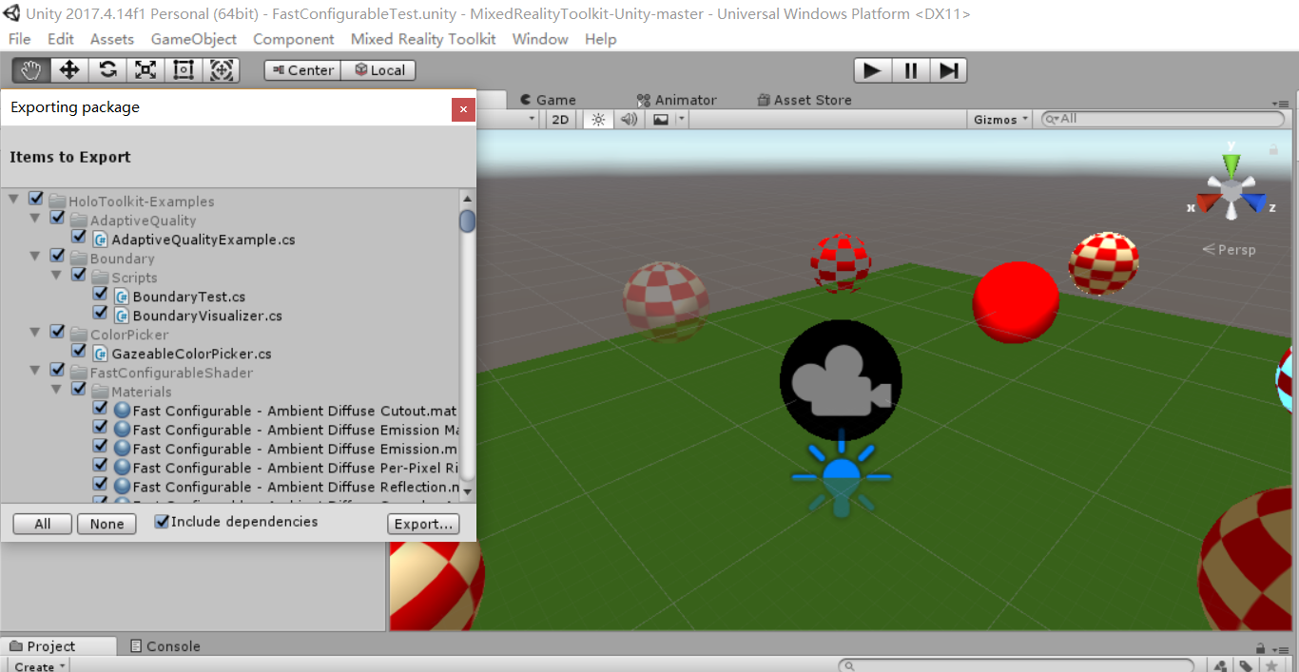Image resolution: width=1299 pixels, height=672 pixels.
Task: Click the scene view lock icon
Action: [1273, 149]
